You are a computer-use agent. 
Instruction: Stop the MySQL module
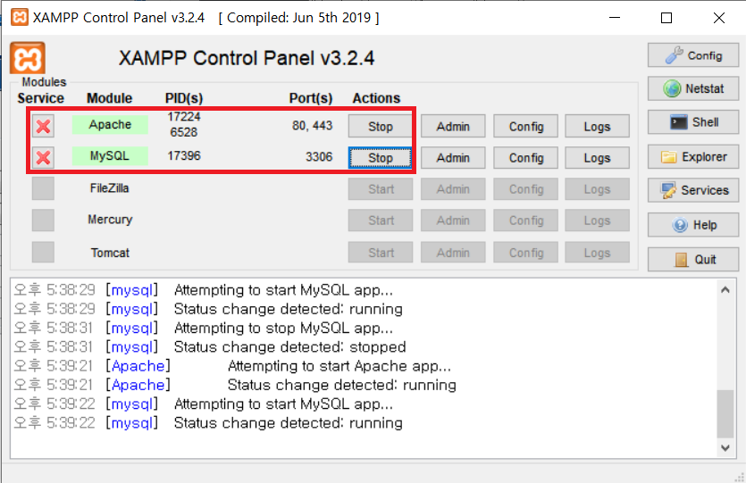(380, 157)
